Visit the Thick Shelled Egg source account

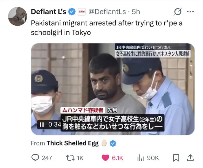point(73,143)
